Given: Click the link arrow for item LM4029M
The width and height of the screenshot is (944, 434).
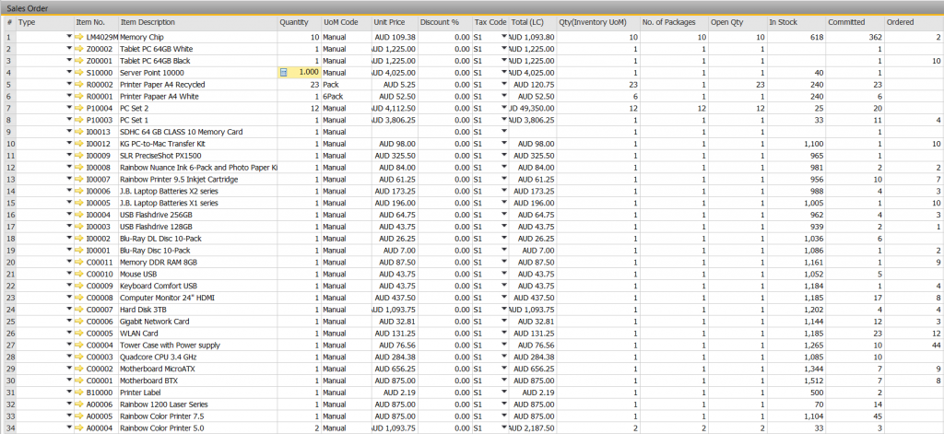Looking at the screenshot, I should (79, 37).
